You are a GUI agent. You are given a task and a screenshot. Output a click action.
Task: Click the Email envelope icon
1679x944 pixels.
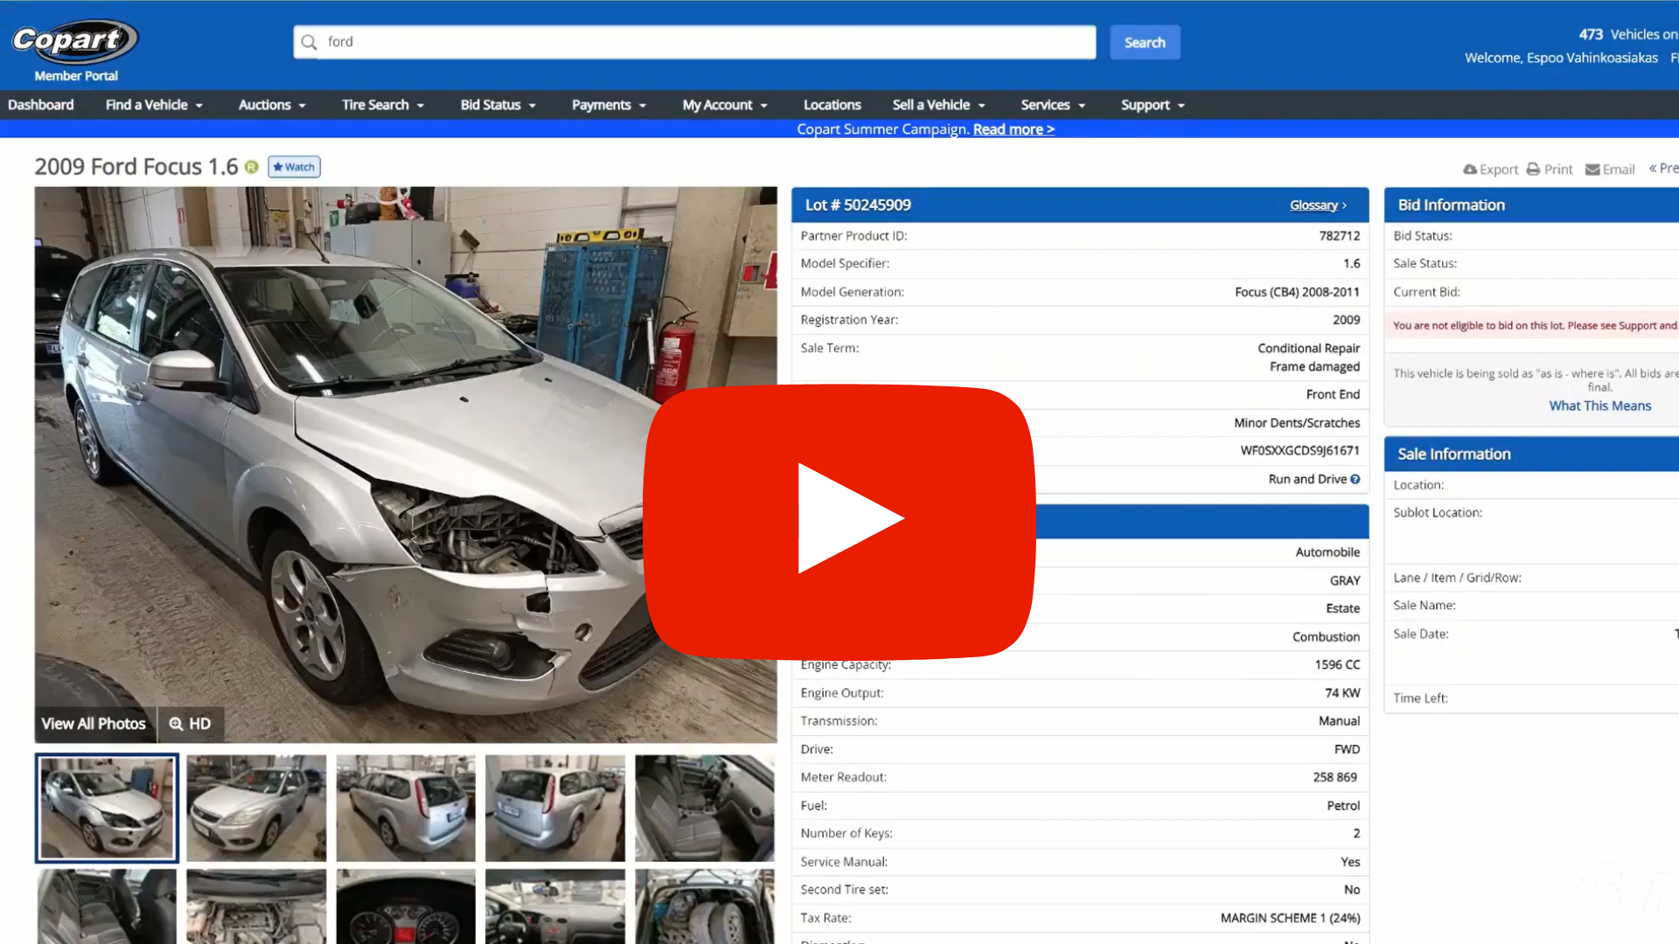point(1592,170)
